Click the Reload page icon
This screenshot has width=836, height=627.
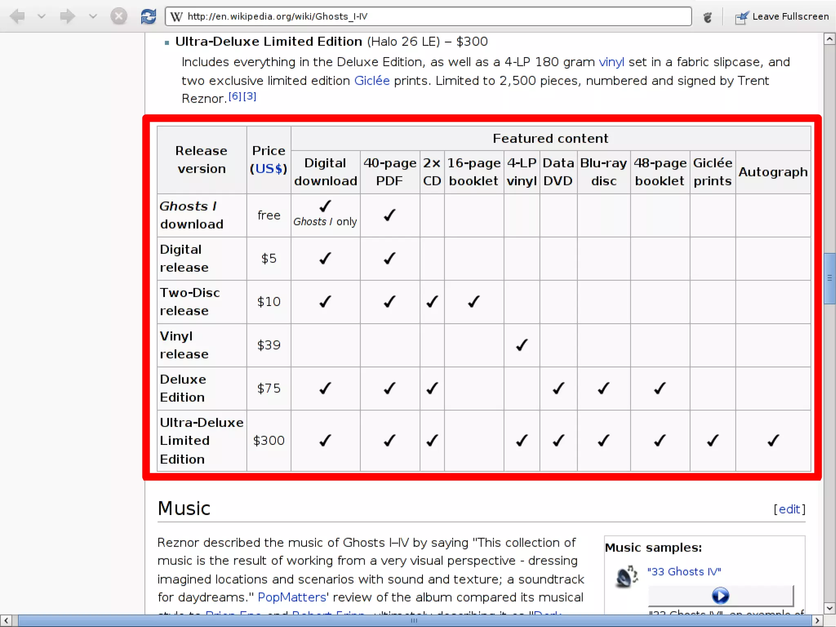(148, 16)
